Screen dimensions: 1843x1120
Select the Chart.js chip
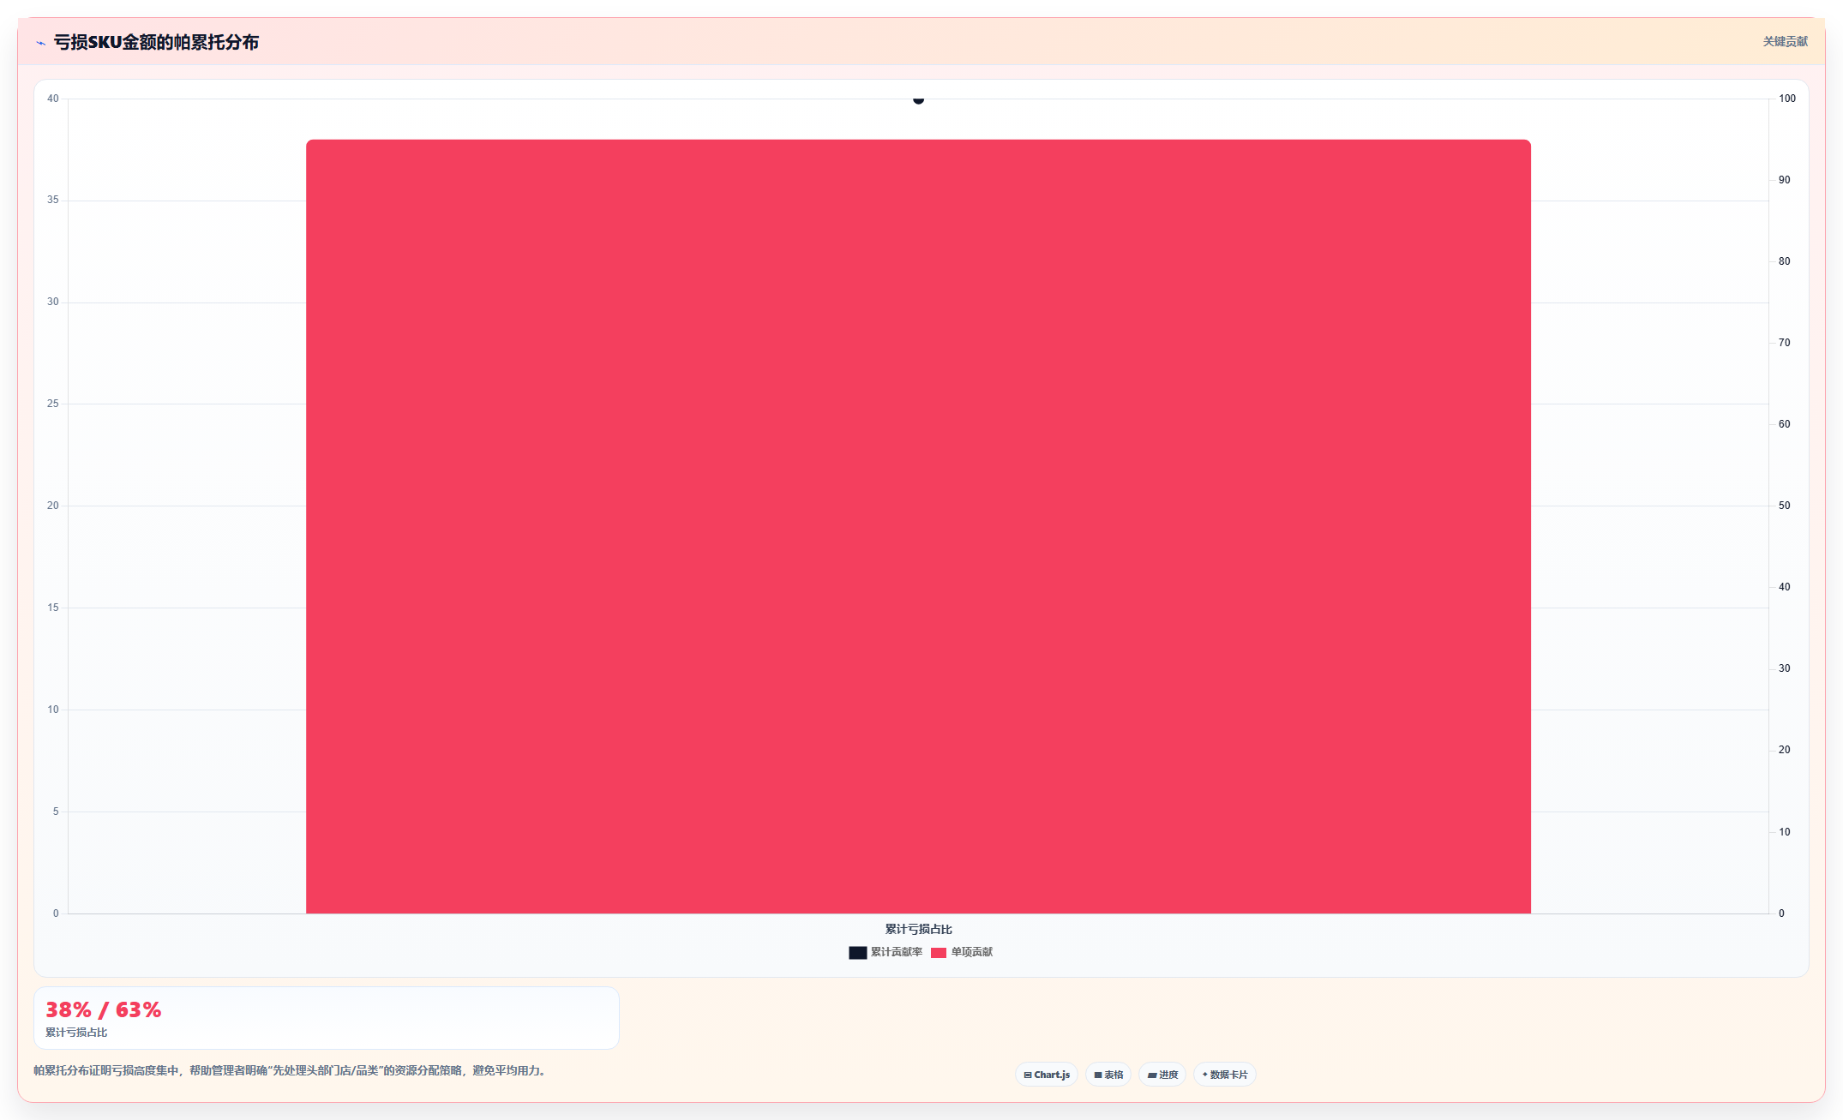tap(1047, 1075)
